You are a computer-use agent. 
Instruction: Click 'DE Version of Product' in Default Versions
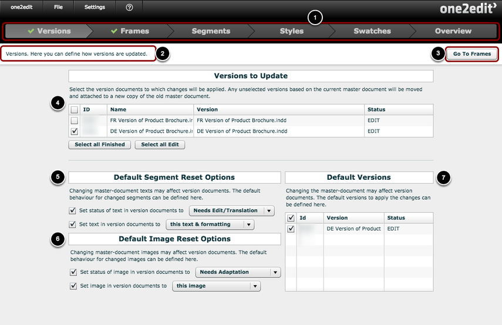click(x=354, y=229)
